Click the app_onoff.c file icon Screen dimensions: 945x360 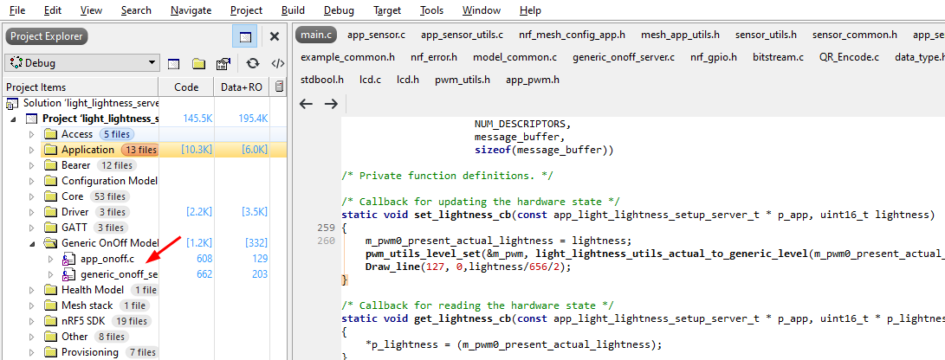69,260
